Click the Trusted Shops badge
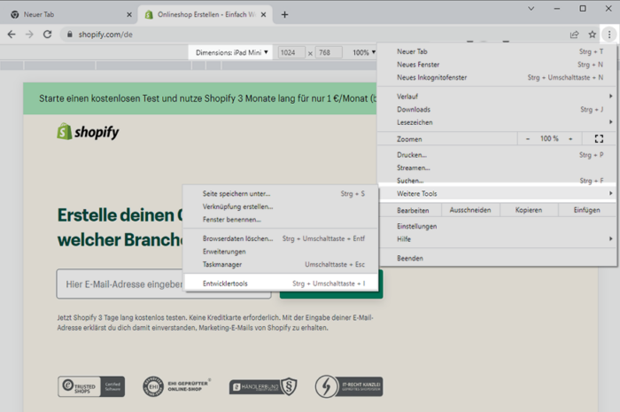620x412 pixels. coord(91,386)
